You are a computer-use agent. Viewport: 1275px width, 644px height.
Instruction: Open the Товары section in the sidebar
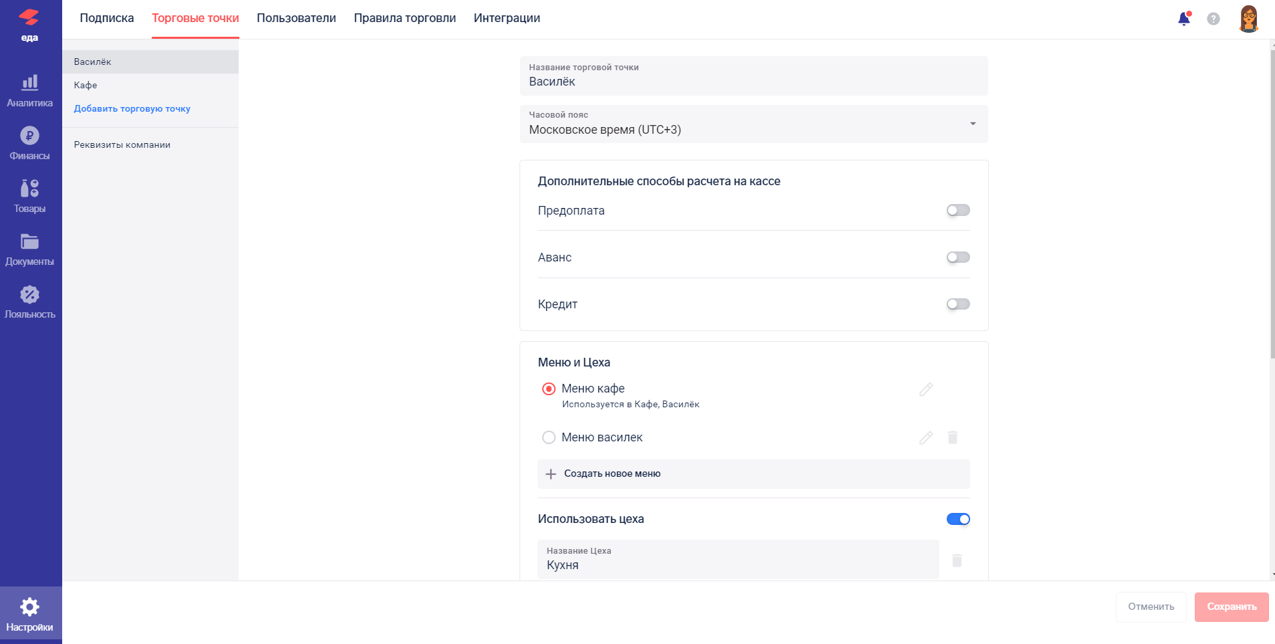click(x=29, y=197)
